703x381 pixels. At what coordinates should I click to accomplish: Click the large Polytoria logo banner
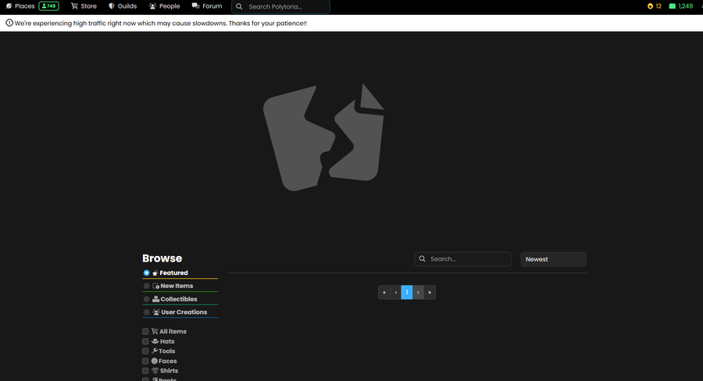click(x=323, y=137)
